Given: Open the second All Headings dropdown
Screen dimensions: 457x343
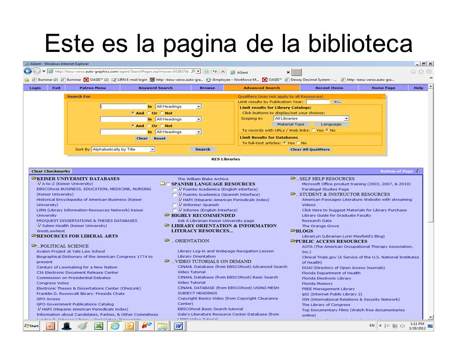Looking at the screenshot, I should pos(179,119).
